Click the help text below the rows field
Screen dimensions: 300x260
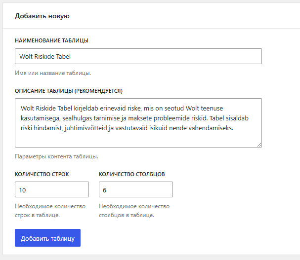coord(50,211)
